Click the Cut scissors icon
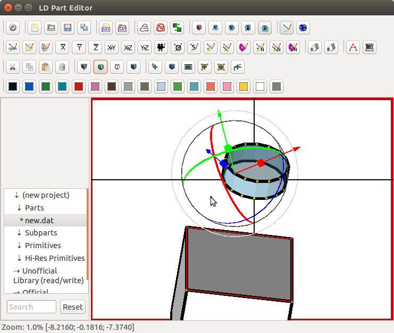Viewport: 394px width, 333px height. tap(13, 67)
